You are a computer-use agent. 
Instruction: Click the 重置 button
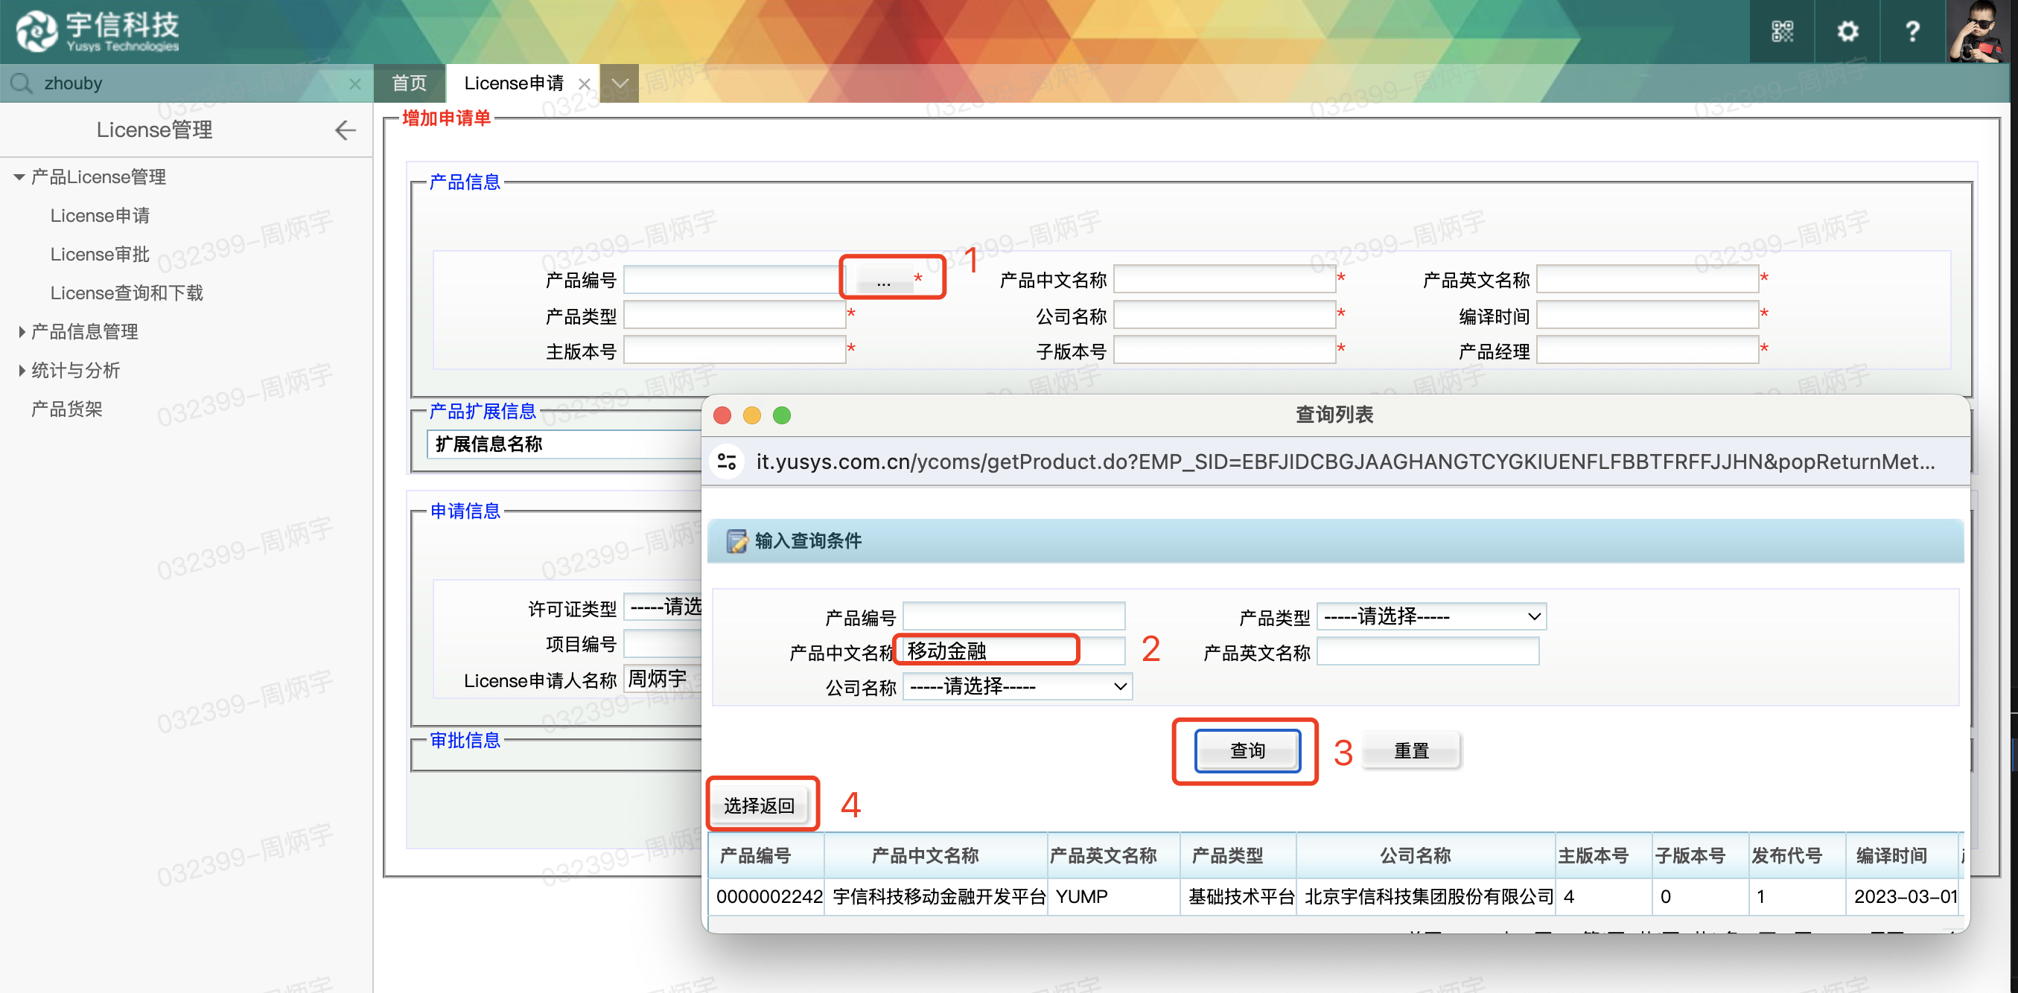point(1411,750)
